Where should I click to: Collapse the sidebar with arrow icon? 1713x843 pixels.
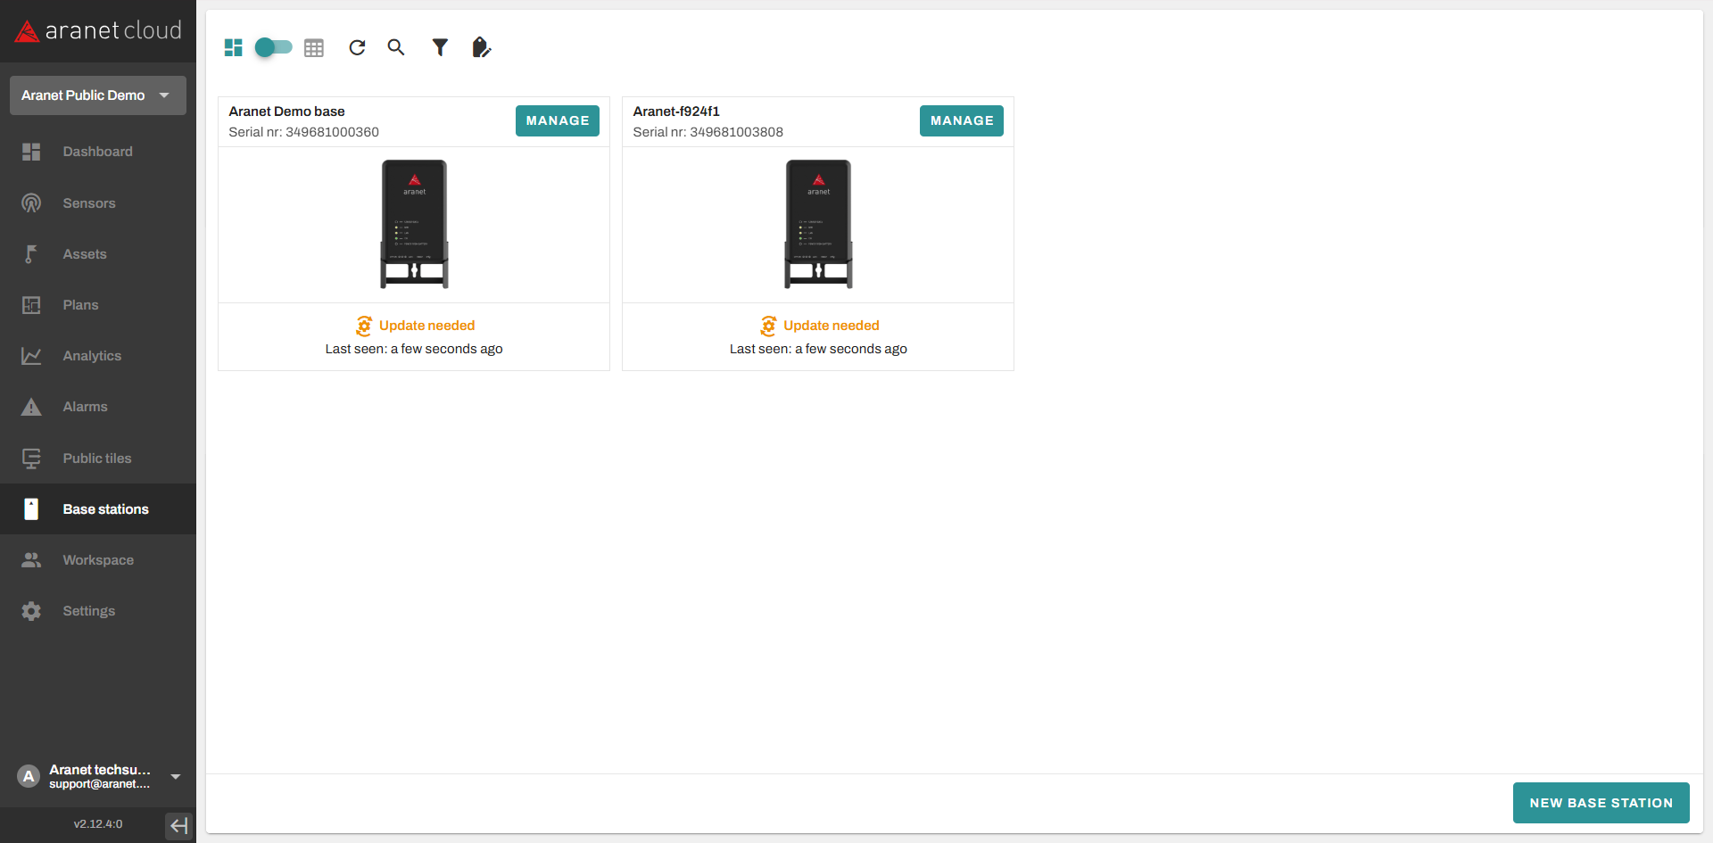178,825
